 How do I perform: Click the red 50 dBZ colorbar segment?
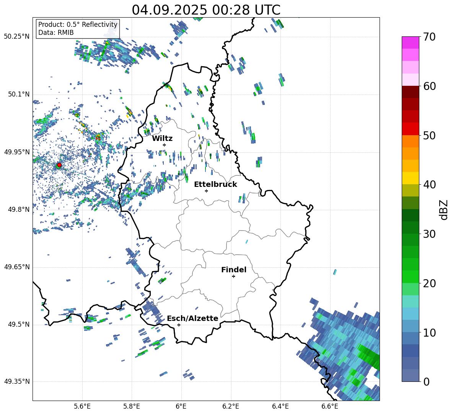(410, 129)
